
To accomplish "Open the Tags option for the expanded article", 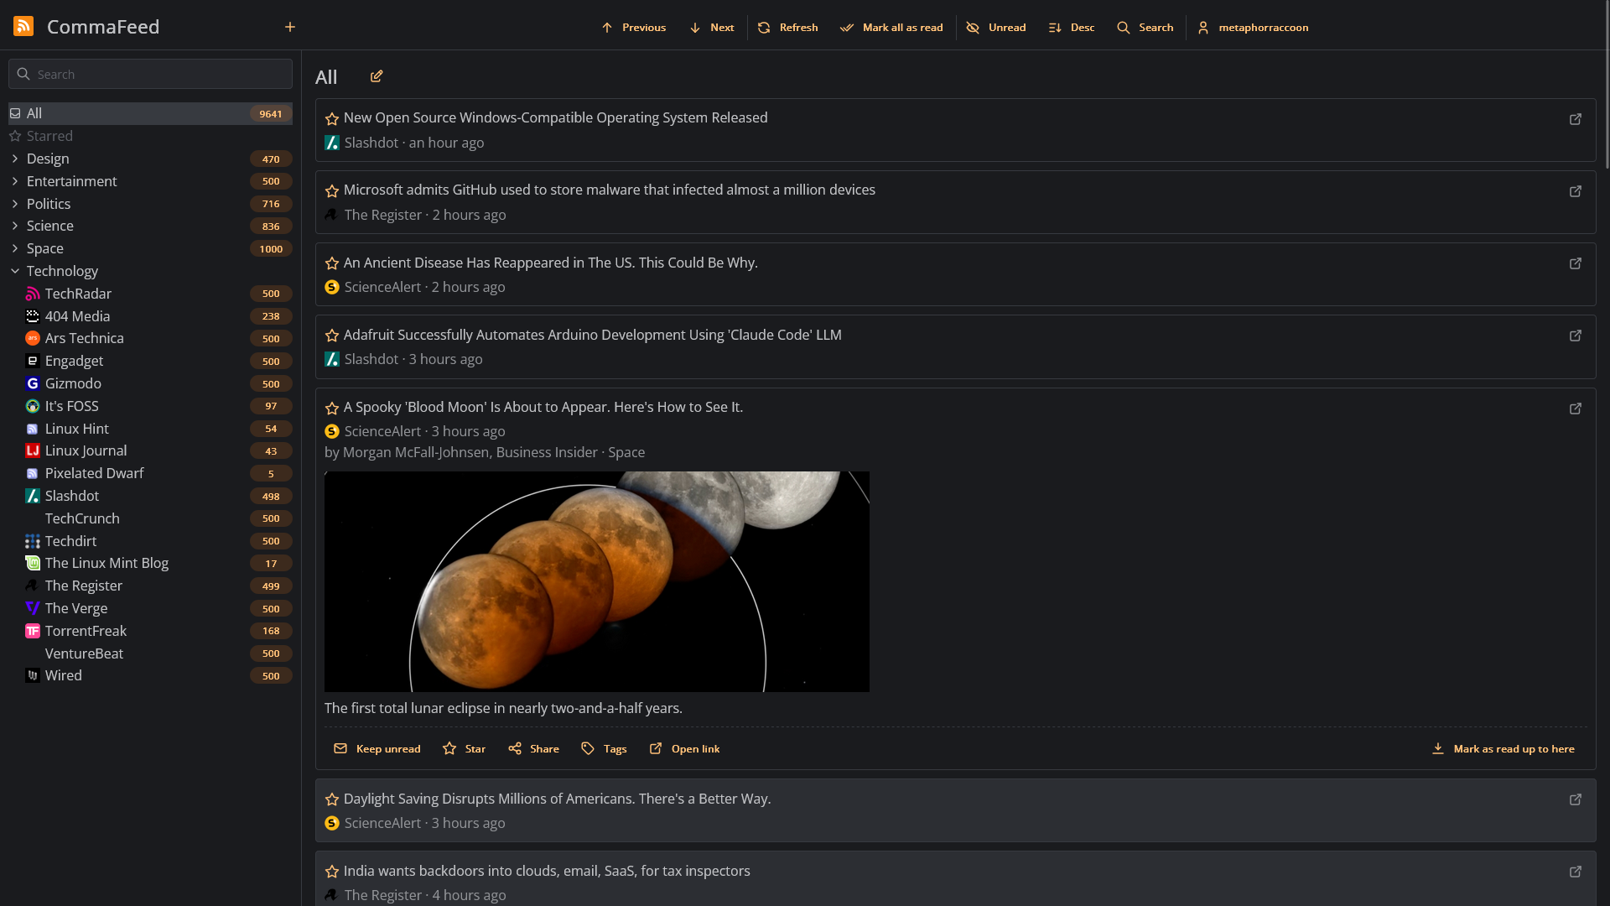I will [604, 748].
